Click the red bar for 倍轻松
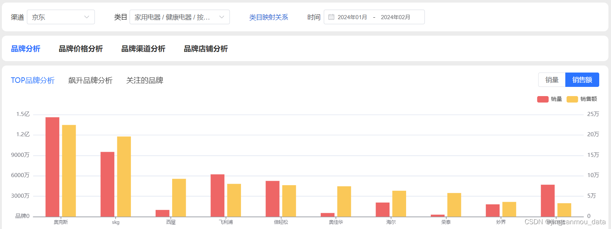This screenshot has height=229, width=611. click(273, 199)
